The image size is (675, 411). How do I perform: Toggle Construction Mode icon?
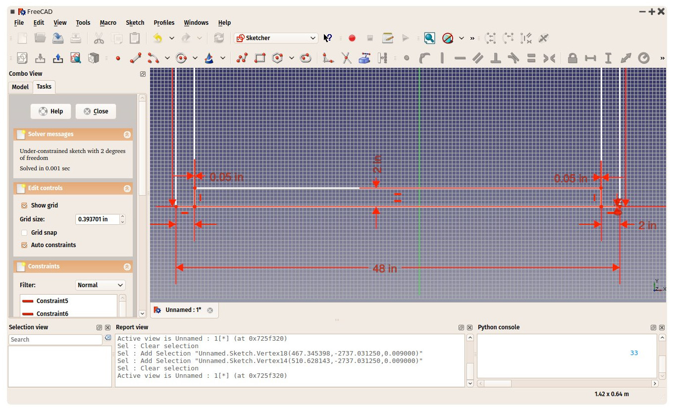click(382, 58)
